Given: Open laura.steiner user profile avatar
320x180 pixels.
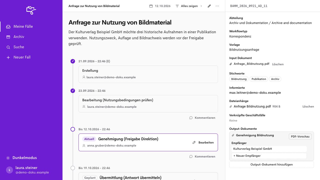Looking at the screenshot, I should [9, 170].
